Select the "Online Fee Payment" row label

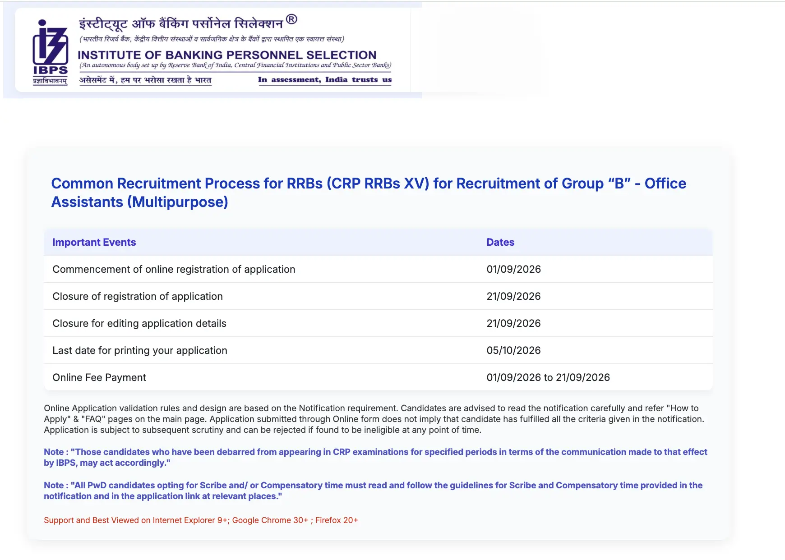tap(99, 377)
